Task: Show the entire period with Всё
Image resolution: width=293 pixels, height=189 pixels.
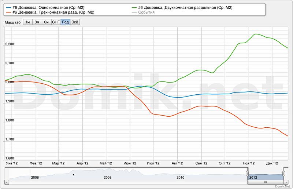Action: click(75, 22)
